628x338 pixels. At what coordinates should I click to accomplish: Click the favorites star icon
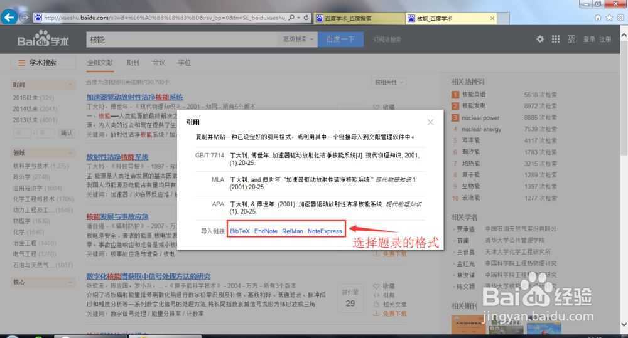[x=609, y=18]
